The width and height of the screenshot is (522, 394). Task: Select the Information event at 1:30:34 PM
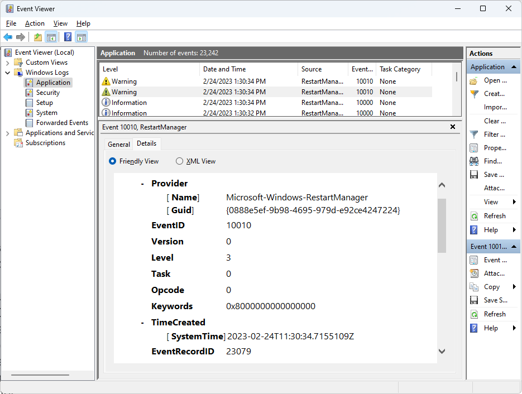click(266, 103)
